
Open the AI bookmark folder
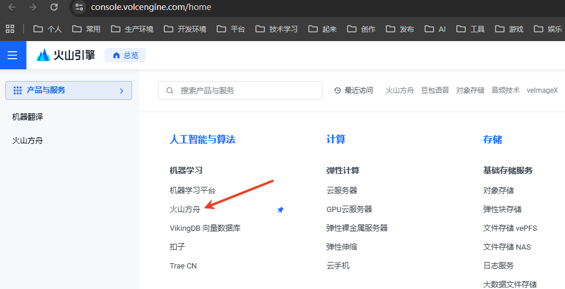[435, 29]
